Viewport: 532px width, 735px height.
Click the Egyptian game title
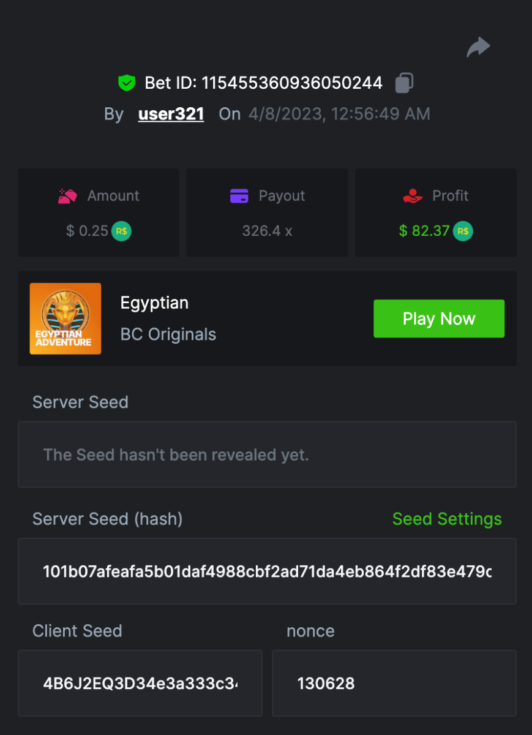click(154, 303)
